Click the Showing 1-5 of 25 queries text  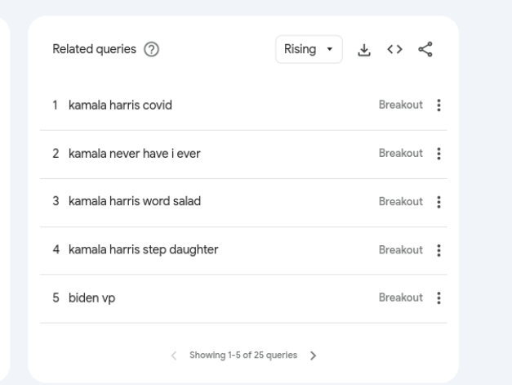(243, 356)
